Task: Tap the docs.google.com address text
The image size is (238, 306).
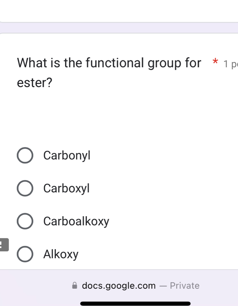Action: tap(119, 285)
